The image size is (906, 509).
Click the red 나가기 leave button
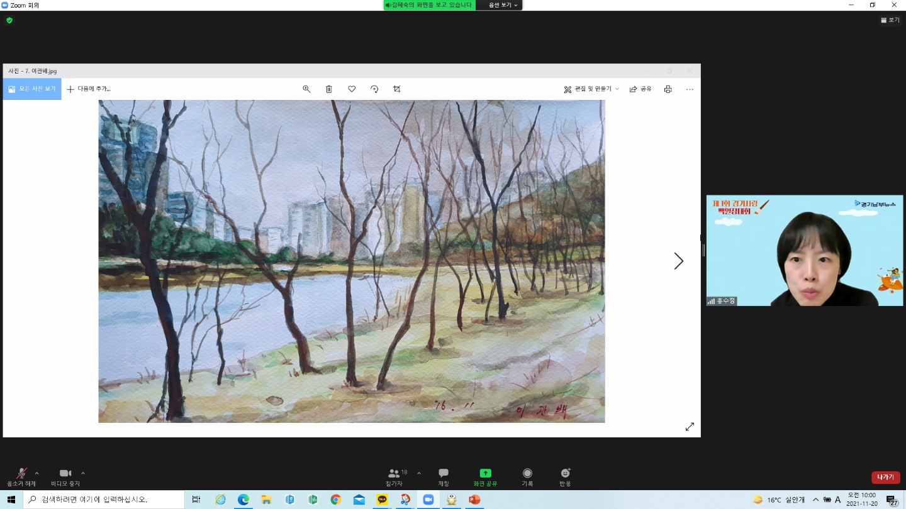click(x=885, y=478)
